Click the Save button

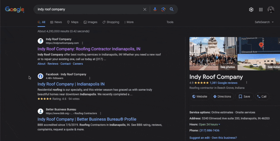coord(244,97)
